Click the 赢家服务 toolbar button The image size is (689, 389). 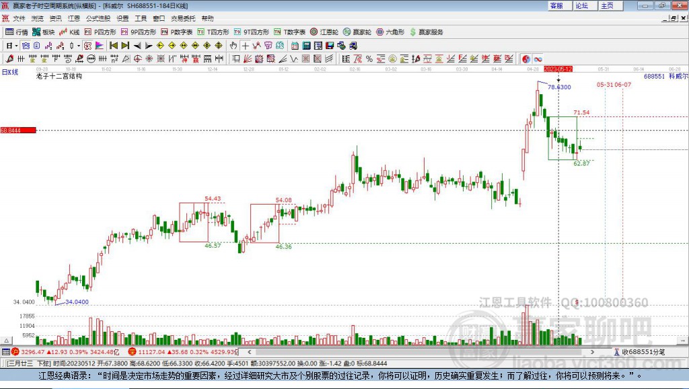coord(427,32)
